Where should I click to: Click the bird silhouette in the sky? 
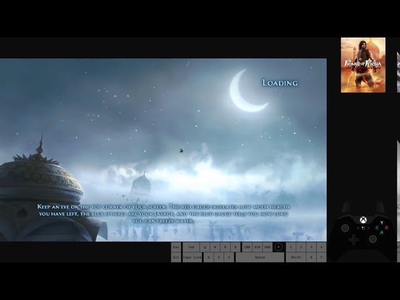click(181, 151)
